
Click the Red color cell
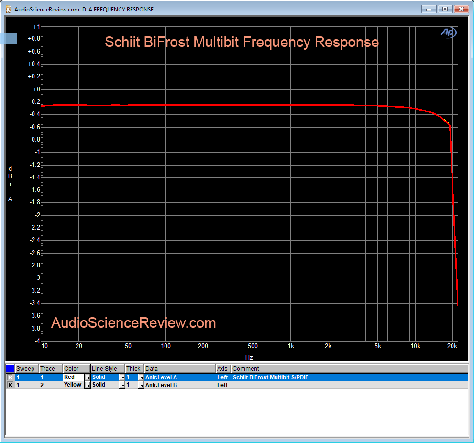click(74, 377)
